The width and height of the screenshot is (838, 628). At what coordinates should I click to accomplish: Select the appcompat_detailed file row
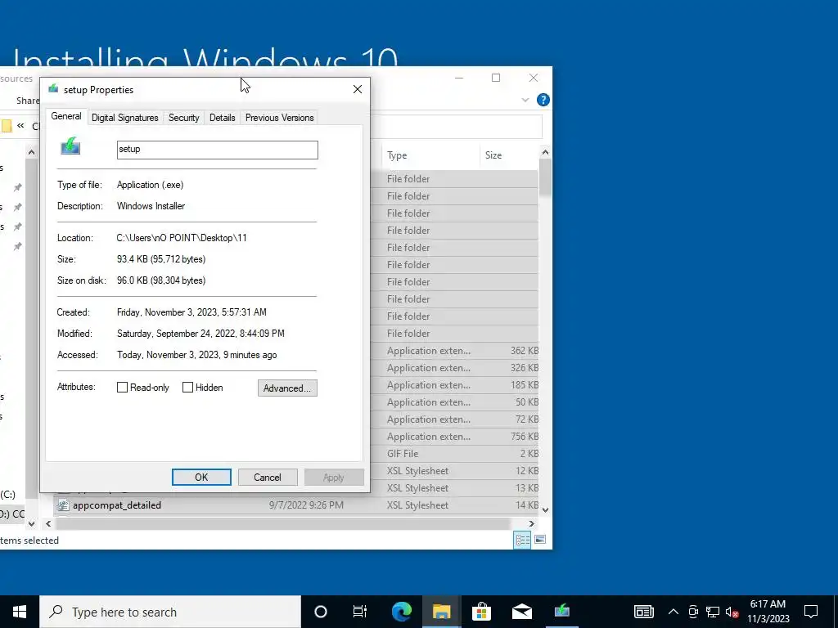pyautogui.click(x=295, y=505)
